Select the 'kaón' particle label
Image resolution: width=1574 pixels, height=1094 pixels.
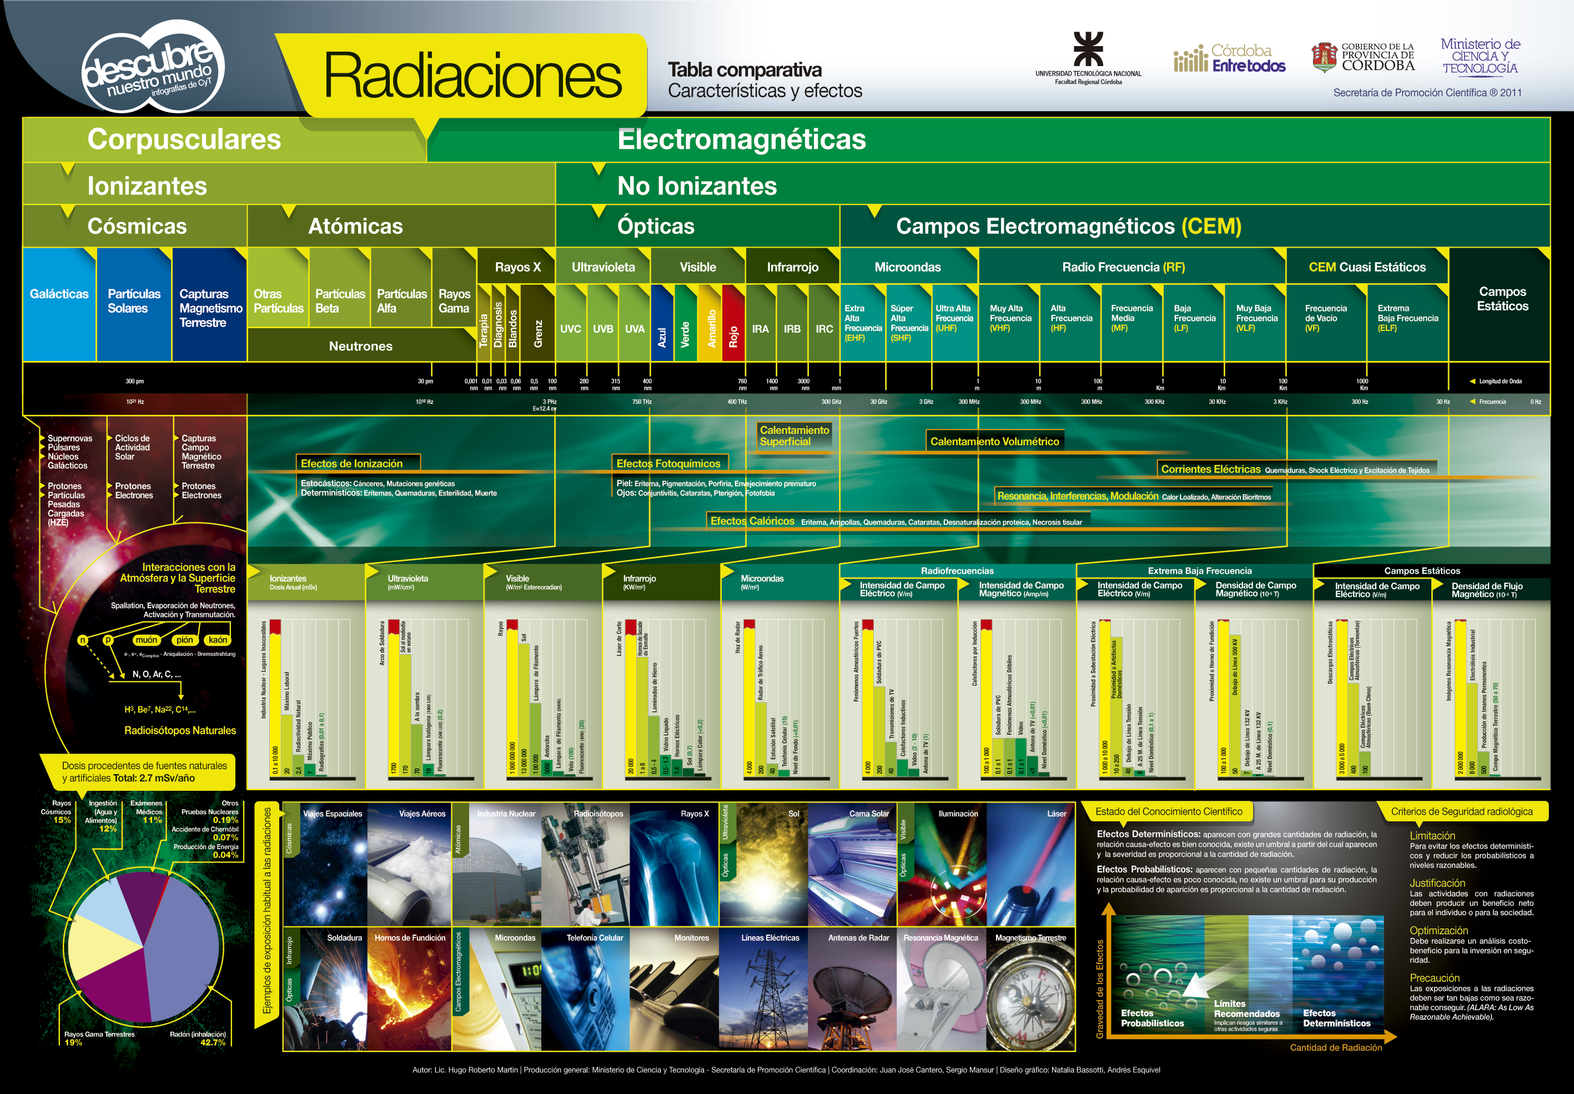[218, 640]
